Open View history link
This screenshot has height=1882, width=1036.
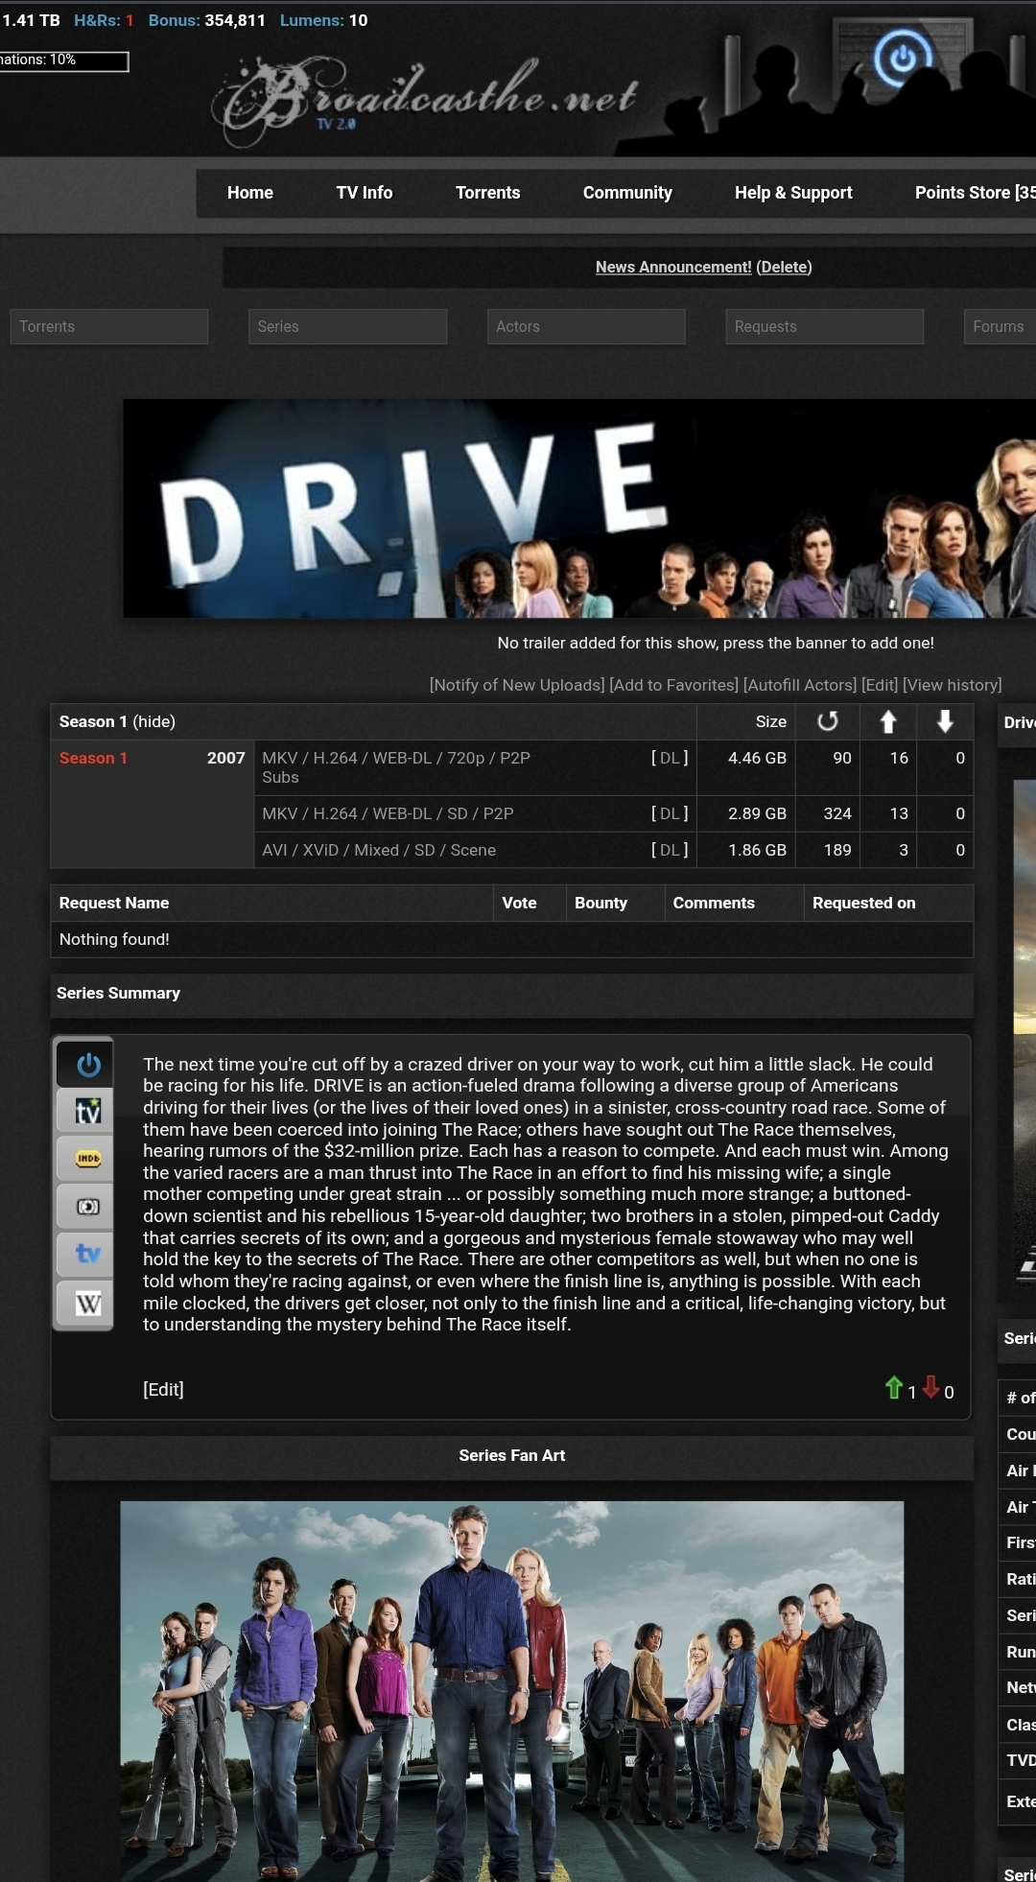(953, 685)
